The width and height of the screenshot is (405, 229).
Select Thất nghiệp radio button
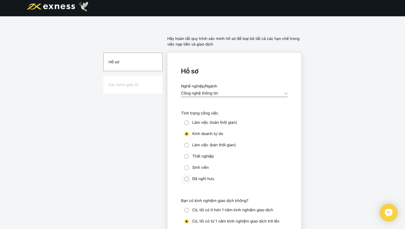click(x=187, y=157)
